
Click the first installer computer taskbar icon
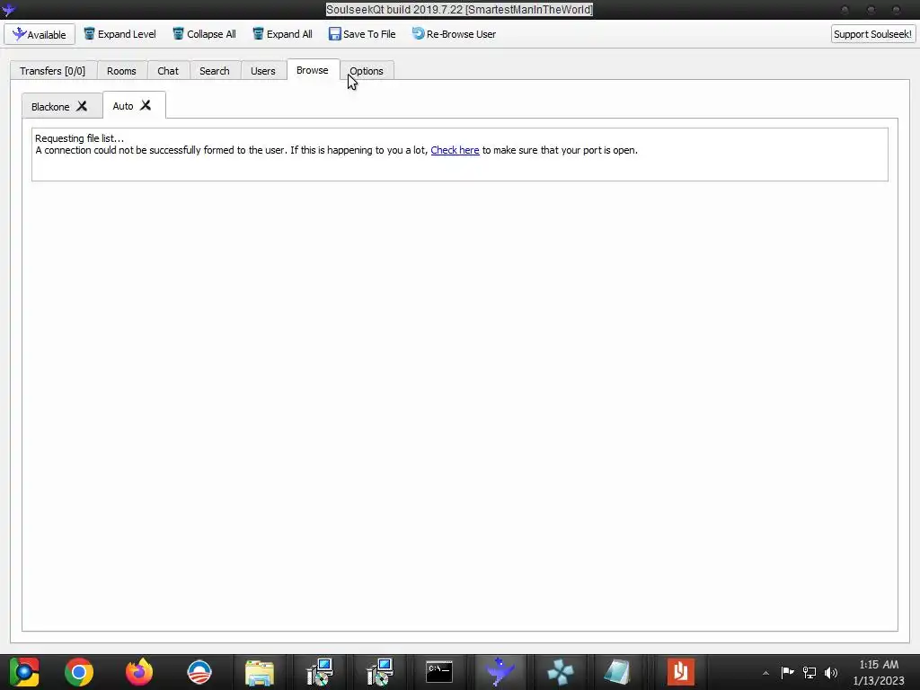[320, 672]
